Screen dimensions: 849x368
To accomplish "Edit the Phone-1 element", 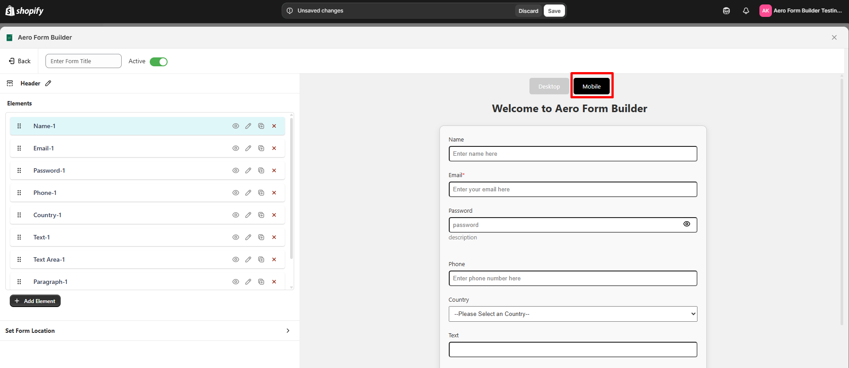I will 248,193.
